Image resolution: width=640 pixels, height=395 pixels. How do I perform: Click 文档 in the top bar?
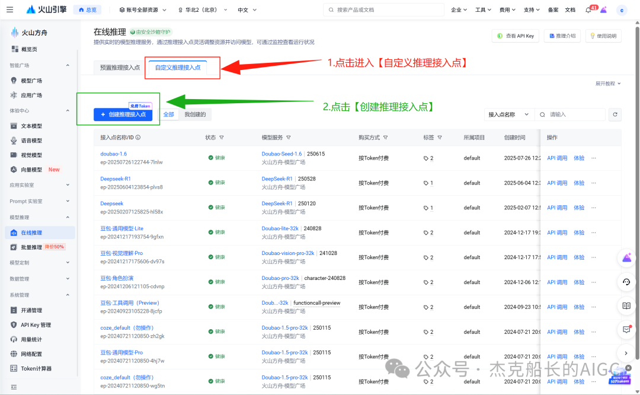point(570,10)
